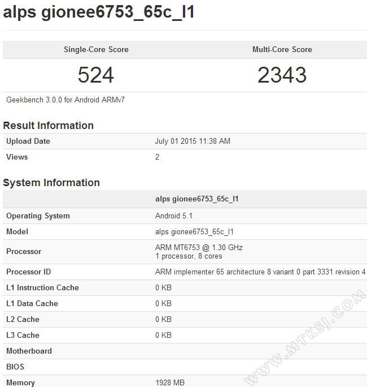The width and height of the screenshot is (367, 387).
Task: Click the L1 Instruction Cache 0 KB value
Action: tap(163, 287)
